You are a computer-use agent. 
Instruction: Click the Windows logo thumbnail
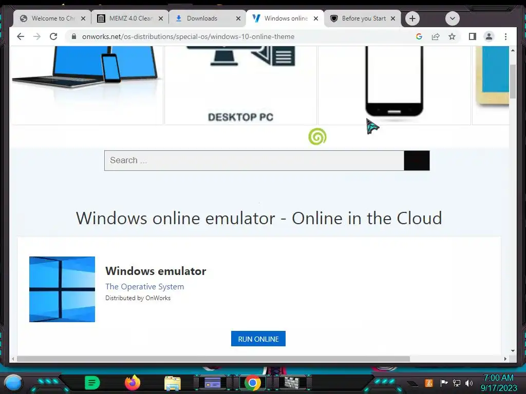[x=62, y=289]
